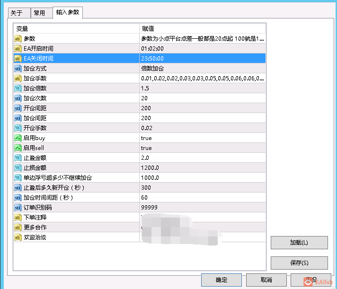Switch to the 常用 tab
This screenshot has height=289, width=337.
[42, 13]
